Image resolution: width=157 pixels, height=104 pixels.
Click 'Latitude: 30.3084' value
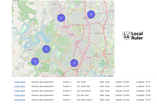(122, 95)
